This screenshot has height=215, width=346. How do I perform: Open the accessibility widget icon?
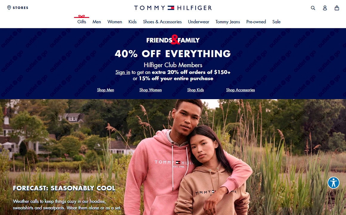(333, 183)
